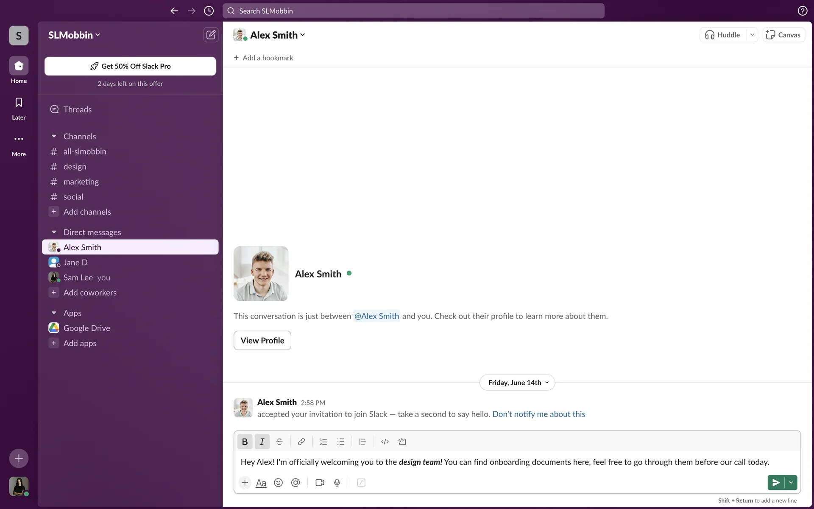Click Don't notify me about this link
Screen dimensions: 814x509
[538, 414]
